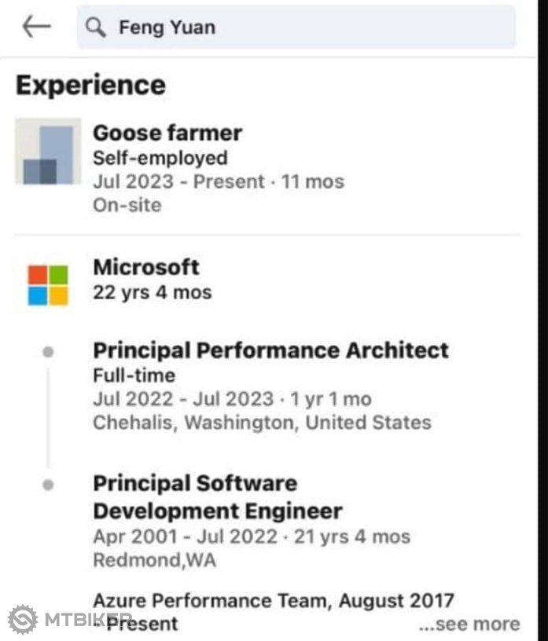Screen dimensions: 548x641
Task: Click the MTBIKER gear watermark logo
Action: point(23,620)
